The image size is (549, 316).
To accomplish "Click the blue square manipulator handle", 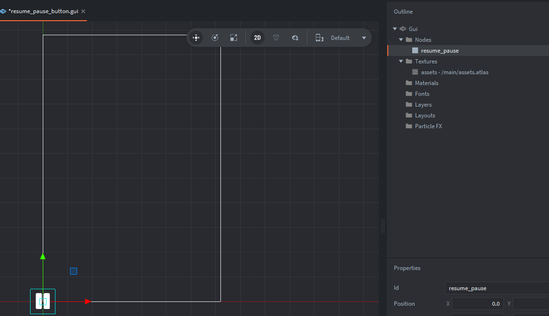I will click(x=73, y=271).
